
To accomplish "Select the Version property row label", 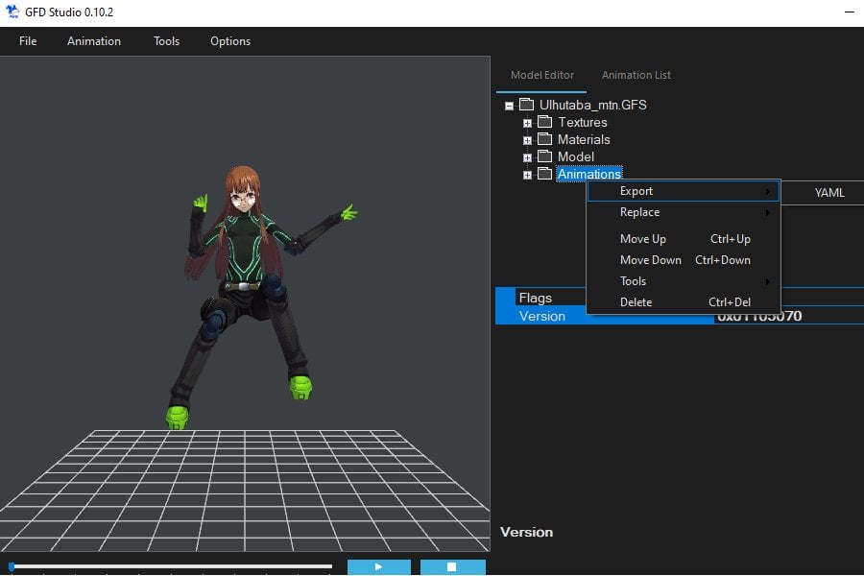I will (542, 316).
